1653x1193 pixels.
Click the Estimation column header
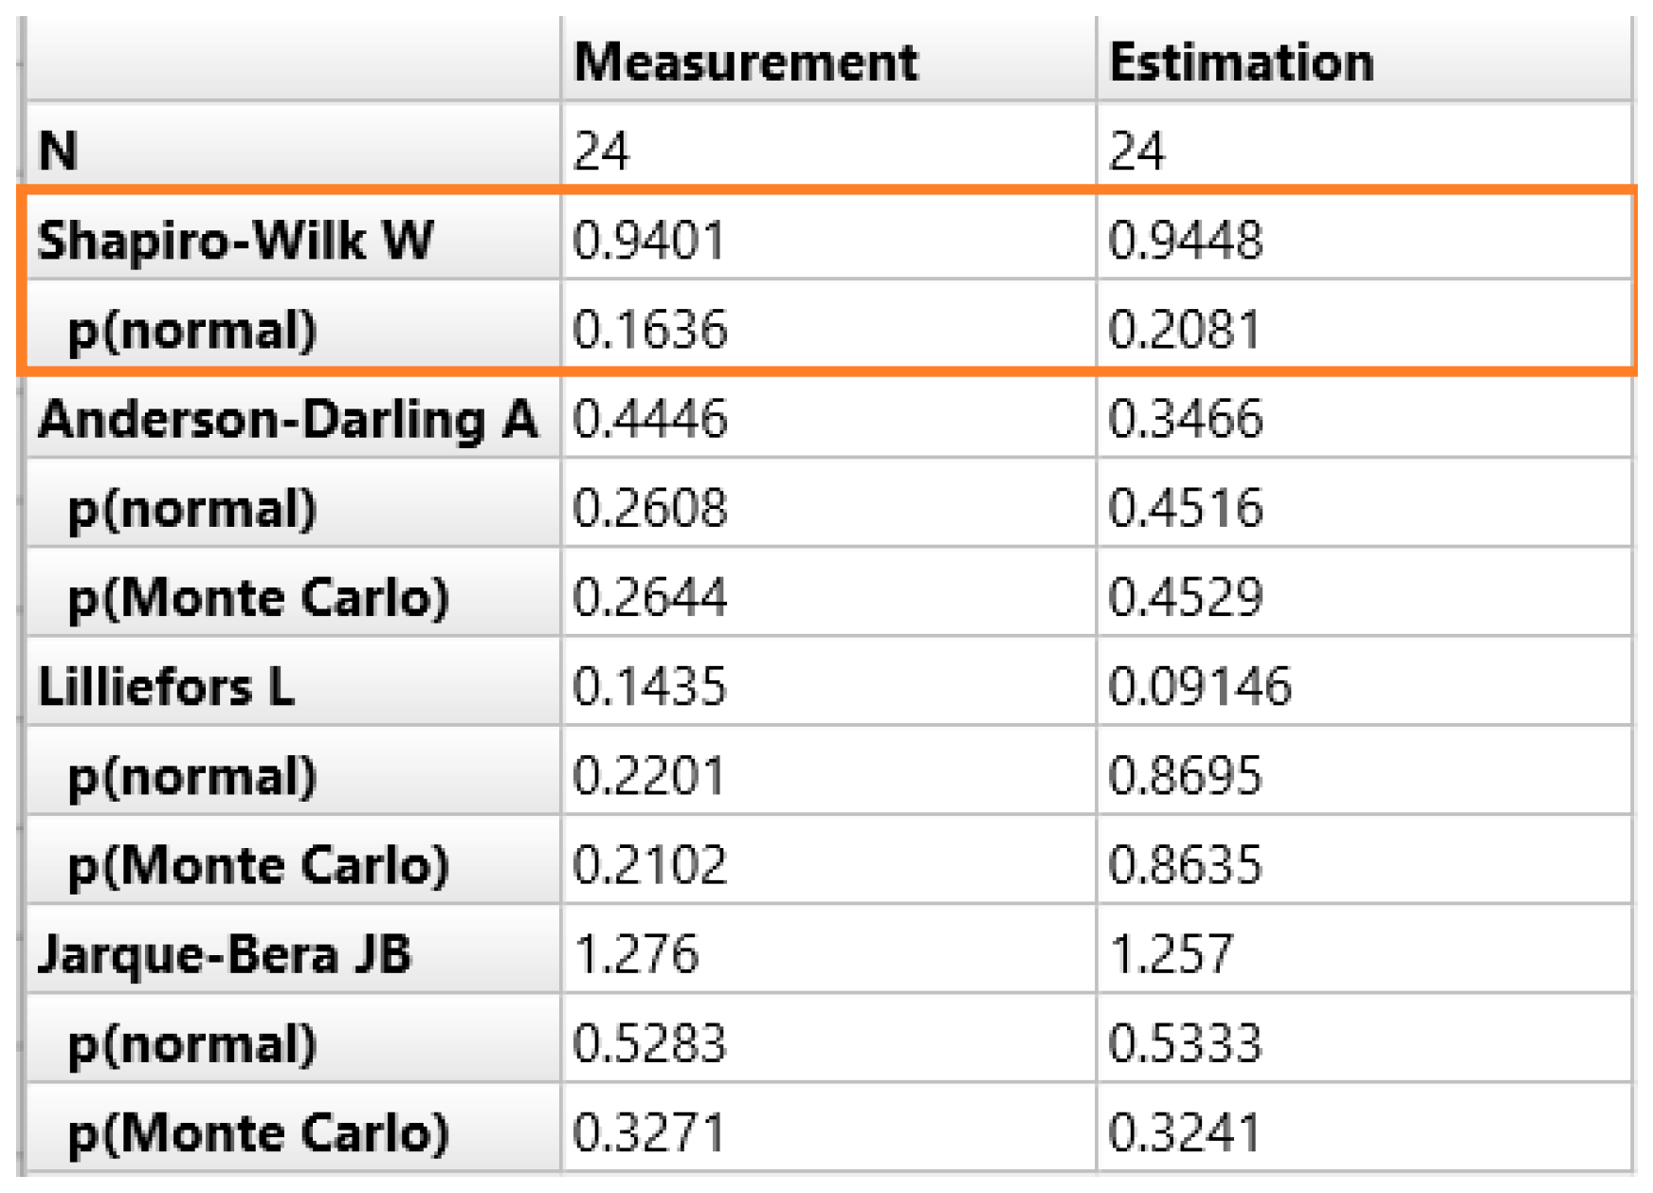(x=1242, y=63)
